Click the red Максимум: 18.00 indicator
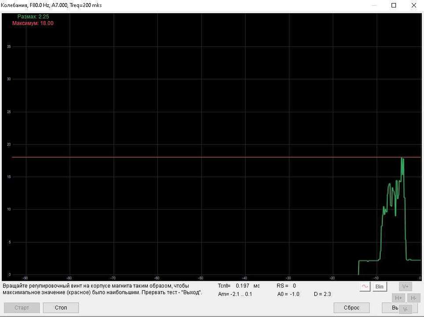The height and width of the screenshot is (317, 424). coord(33,23)
